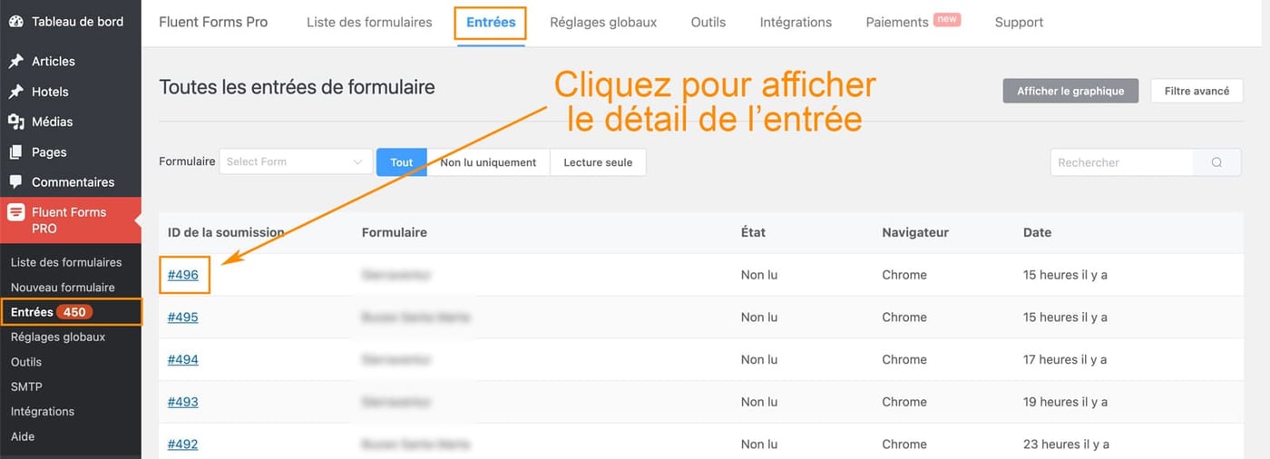Switch to Liste des formulaires tab
The height and width of the screenshot is (459, 1270).
369,22
